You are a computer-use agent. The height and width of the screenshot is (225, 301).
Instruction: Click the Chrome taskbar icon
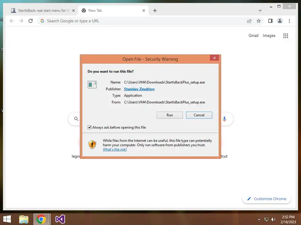41,219
